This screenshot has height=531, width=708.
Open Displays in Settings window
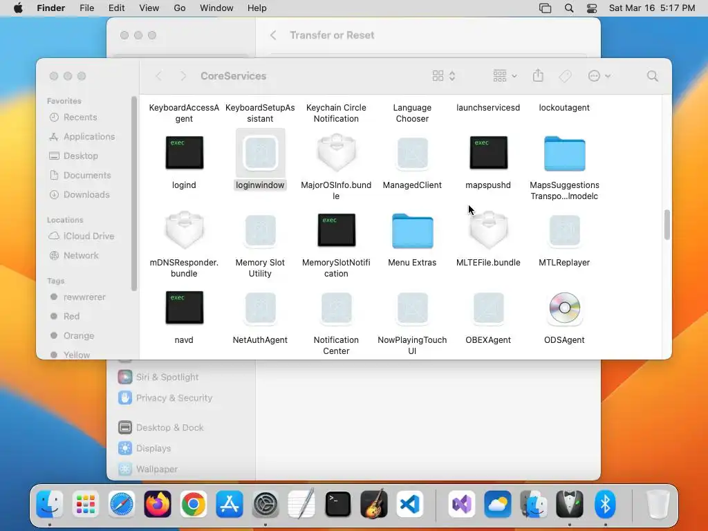pos(153,448)
